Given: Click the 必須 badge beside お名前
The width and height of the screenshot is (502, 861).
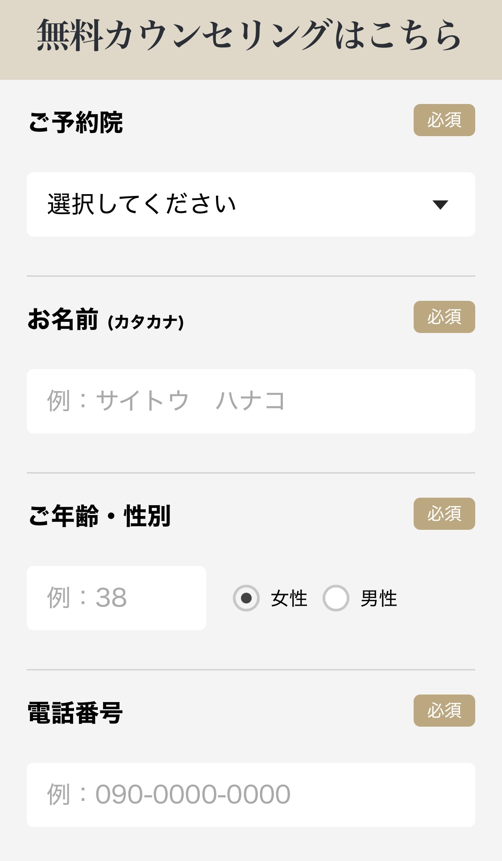Looking at the screenshot, I should pos(444,317).
